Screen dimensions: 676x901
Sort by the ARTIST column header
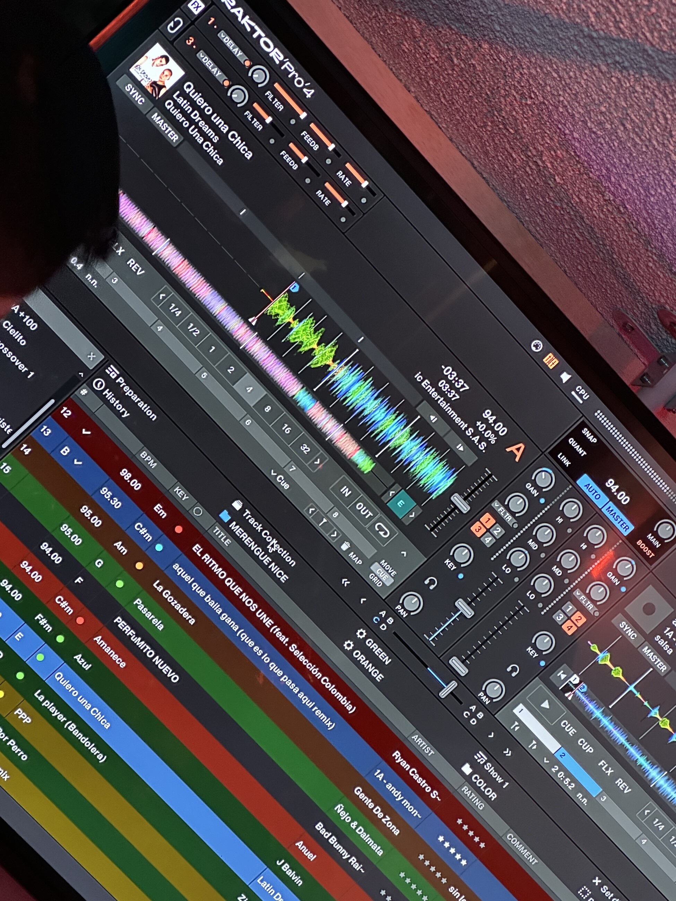point(422,745)
